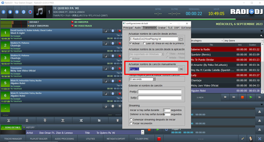Screen dimensions: 264x142
Task: Open the subcategory filter dropdown
Action: [207, 41]
